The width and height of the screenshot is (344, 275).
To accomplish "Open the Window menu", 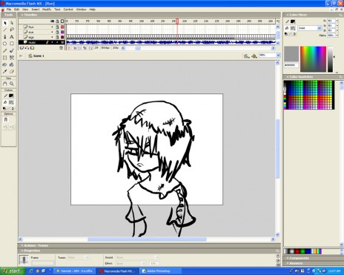I will click(81, 10).
